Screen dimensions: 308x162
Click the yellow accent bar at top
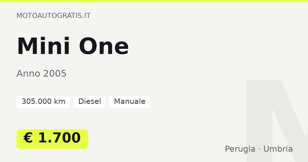pyautogui.click(x=154, y=1)
